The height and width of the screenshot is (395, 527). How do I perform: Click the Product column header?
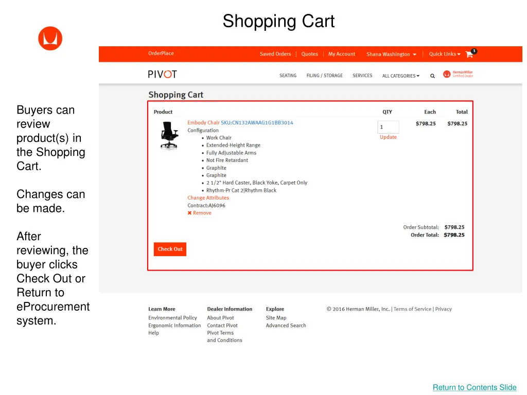tap(163, 112)
